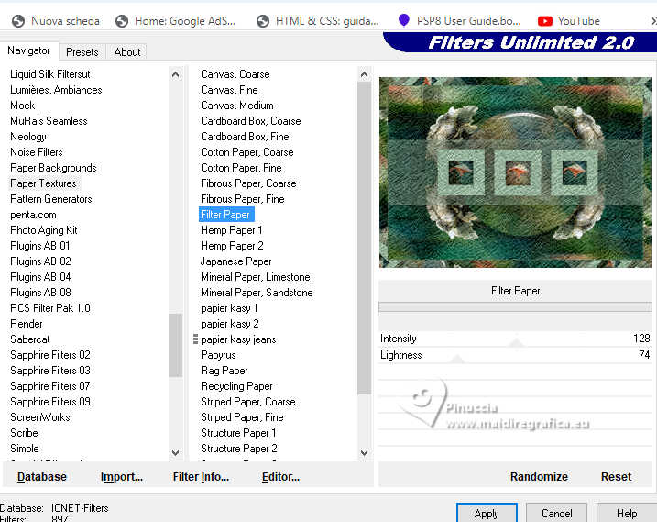The width and height of the screenshot is (657, 522).
Task: Choose Japanese Paper filter
Action: pos(235,261)
